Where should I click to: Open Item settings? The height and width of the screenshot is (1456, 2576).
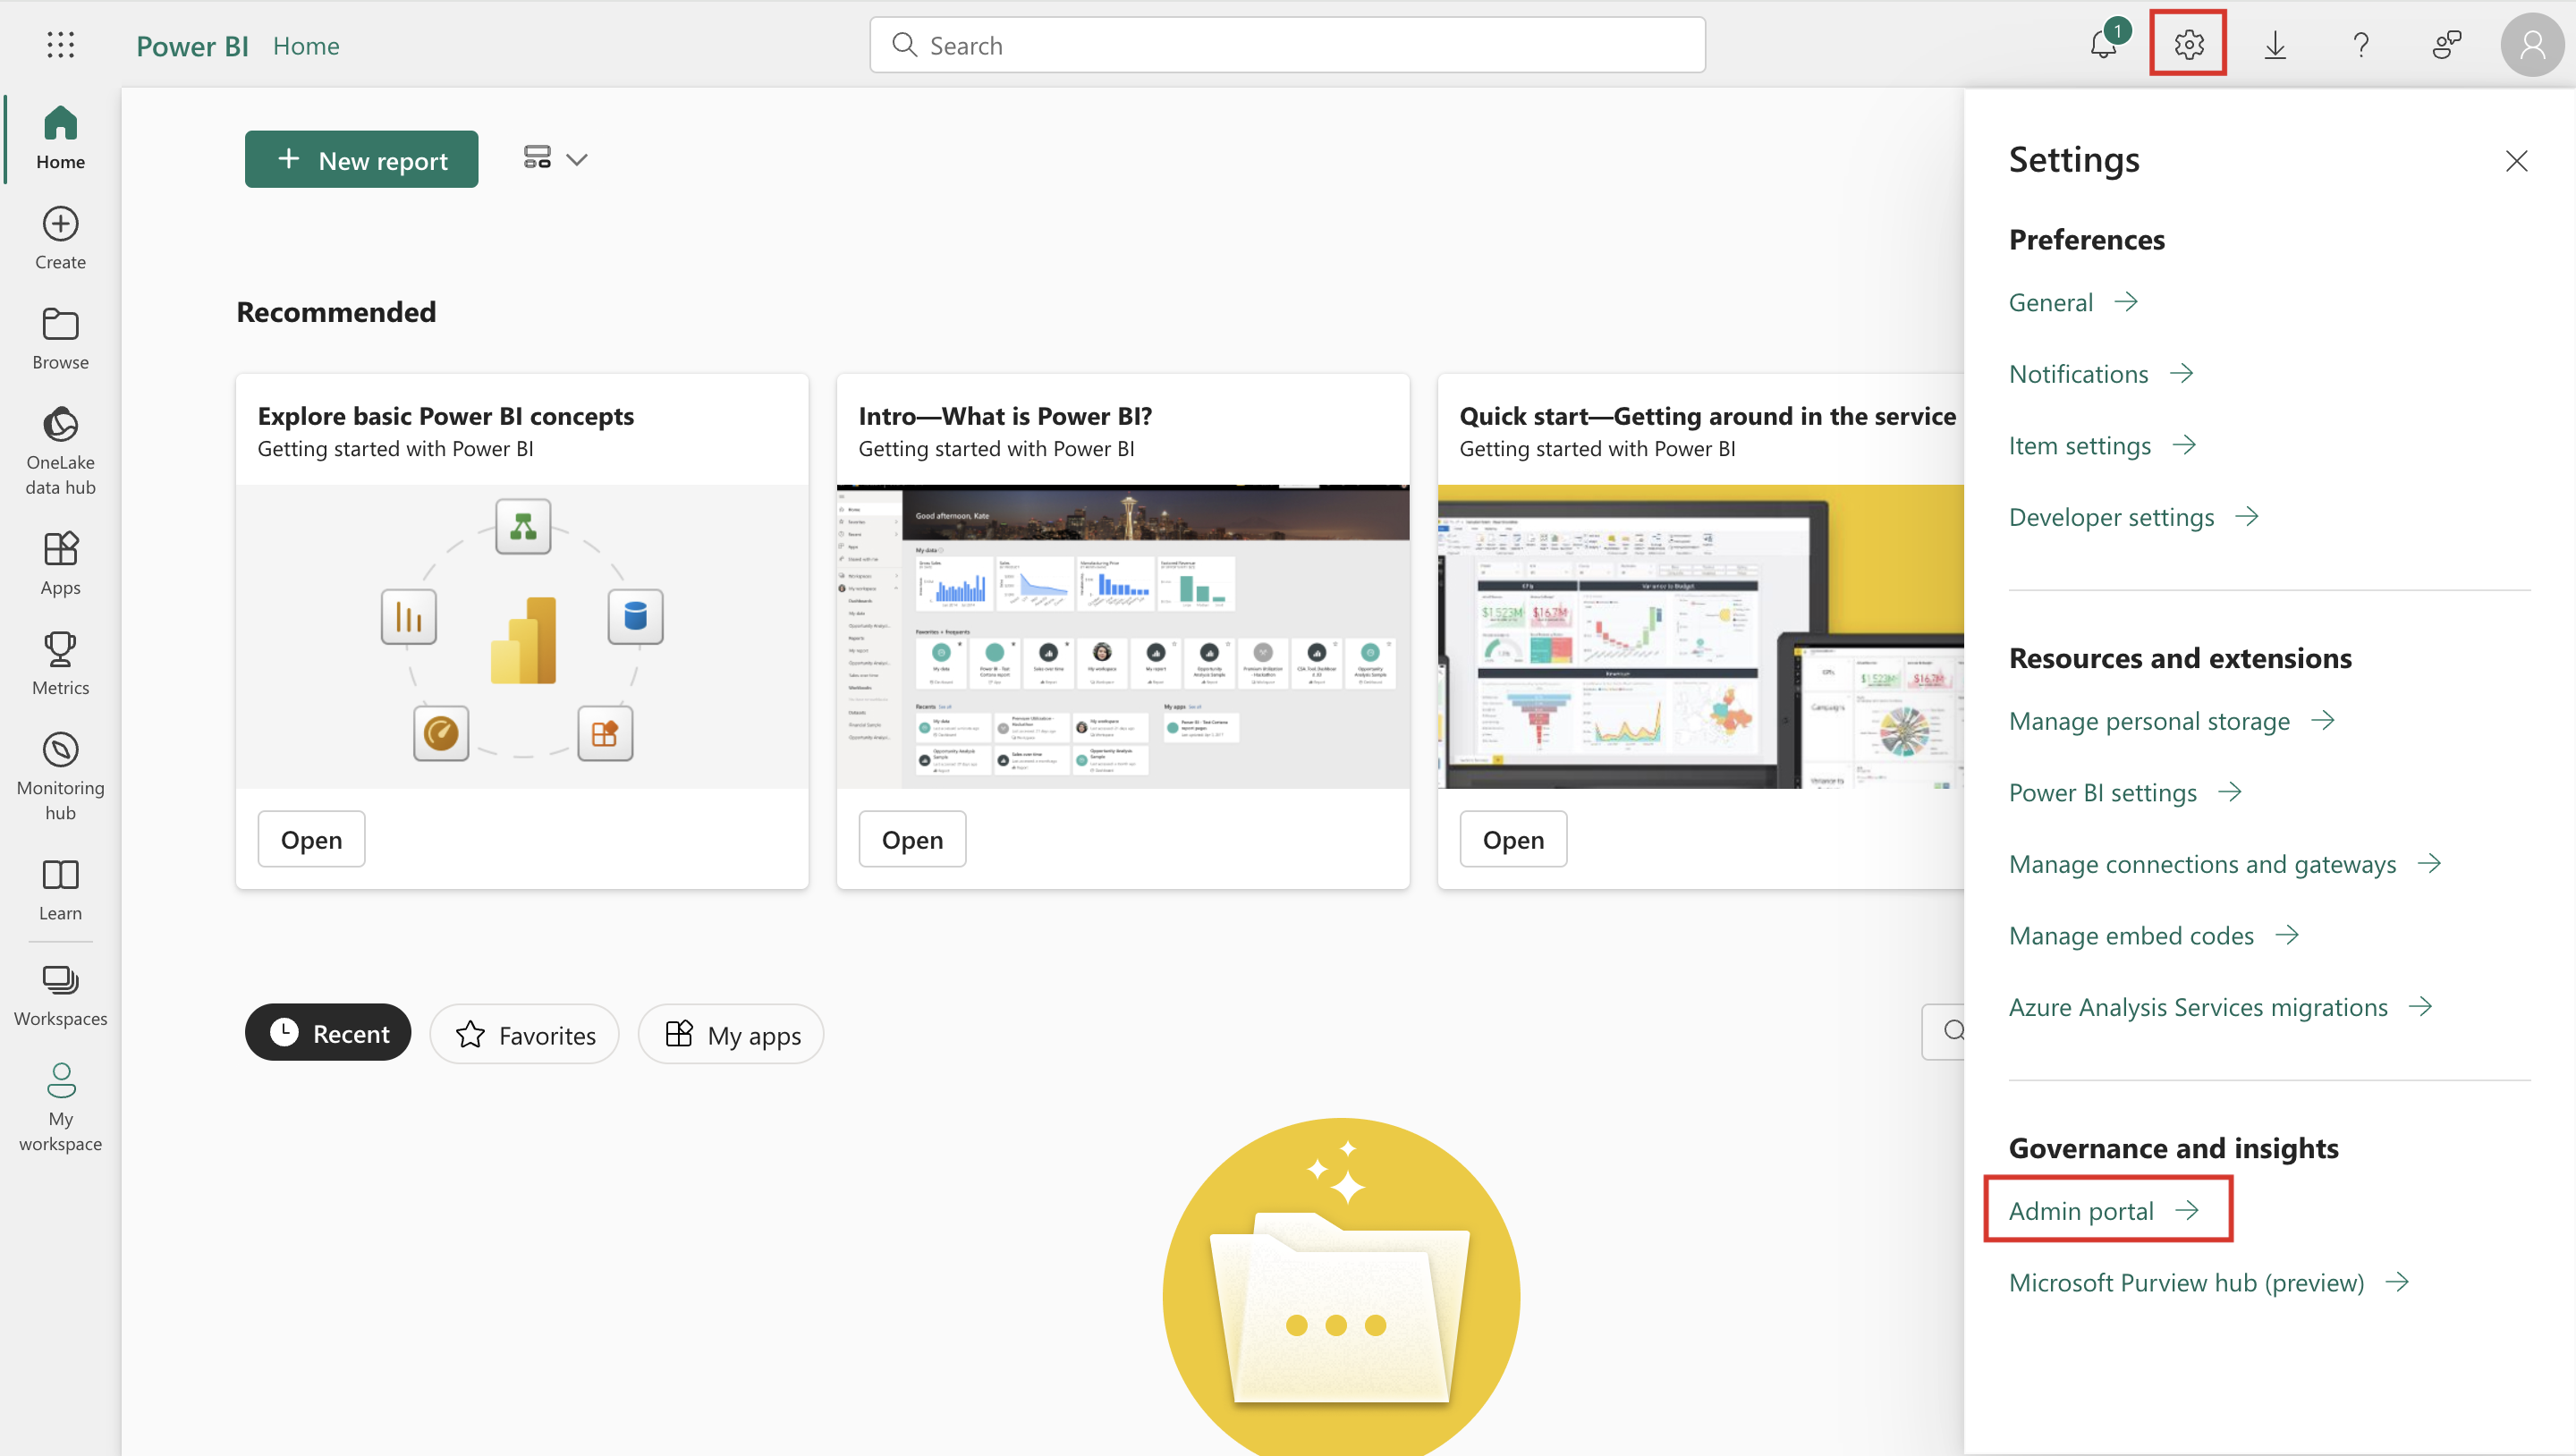(2102, 445)
